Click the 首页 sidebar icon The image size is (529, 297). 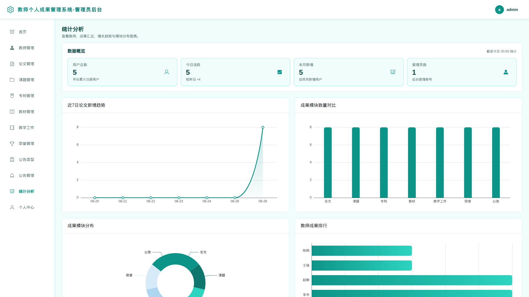(x=12, y=32)
